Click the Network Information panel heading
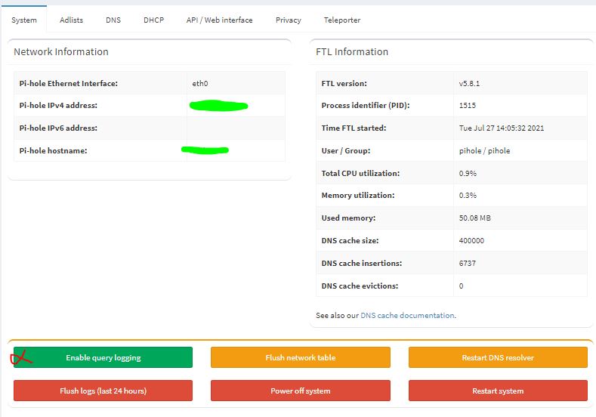This screenshot has width=596, height=417. [61, 51]
